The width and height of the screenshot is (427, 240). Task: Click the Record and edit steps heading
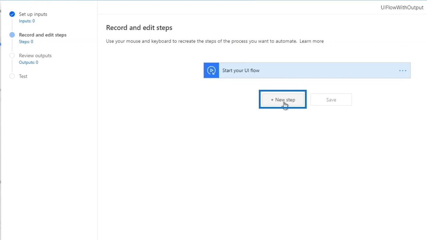click(x=139, y=28)
